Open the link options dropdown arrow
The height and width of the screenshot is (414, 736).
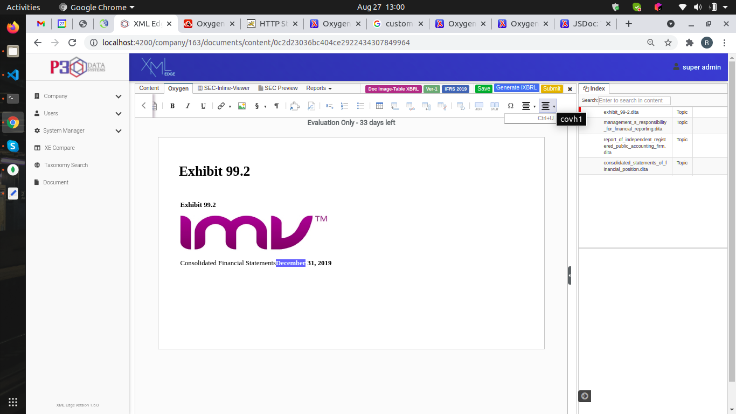coord(230,107)
